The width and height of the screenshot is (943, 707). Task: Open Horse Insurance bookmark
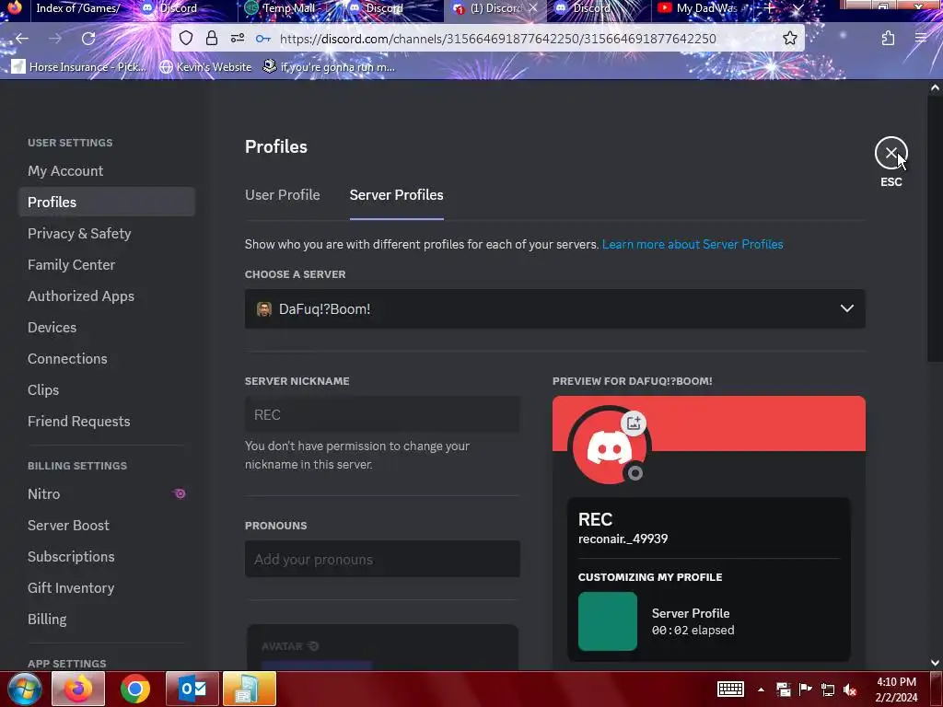coord(79,66)
